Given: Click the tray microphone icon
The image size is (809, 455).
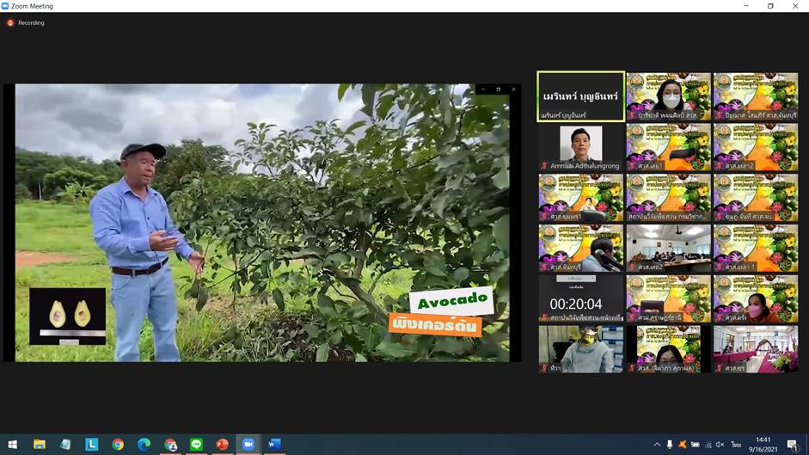Looking at the screenshot, I should pos(670,445).
